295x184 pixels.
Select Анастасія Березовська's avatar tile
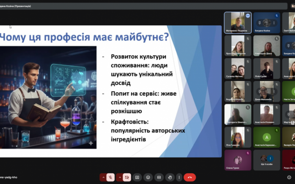(267, 137)
